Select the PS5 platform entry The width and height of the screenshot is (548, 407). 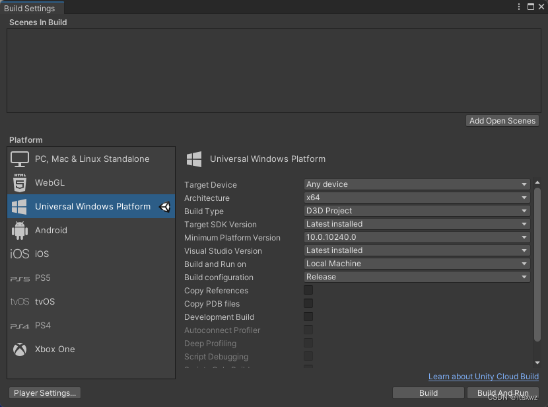(91, 278)
